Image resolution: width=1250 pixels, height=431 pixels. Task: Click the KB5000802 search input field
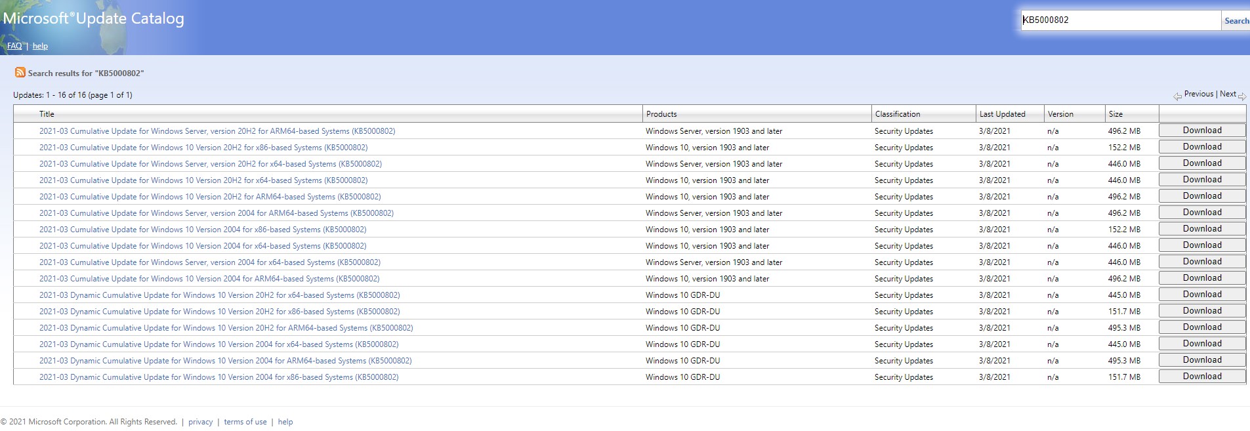click(x=1120, y=20)
